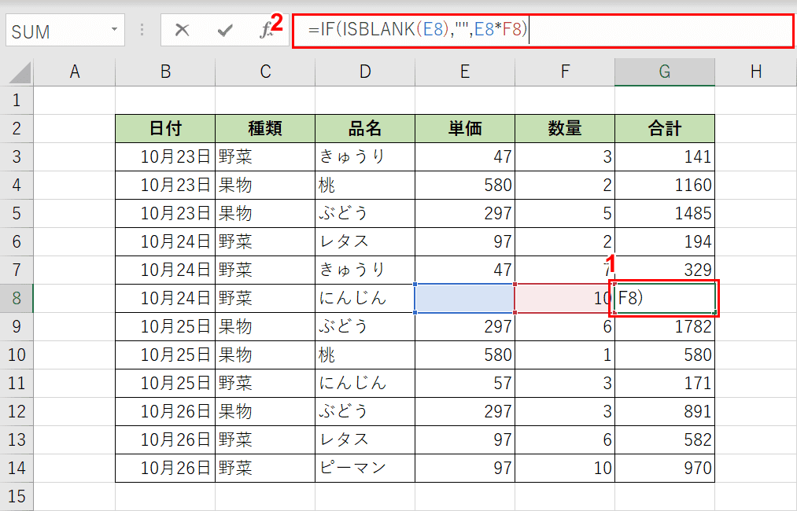Select 果物 cell in row 10

coord(265,355)
